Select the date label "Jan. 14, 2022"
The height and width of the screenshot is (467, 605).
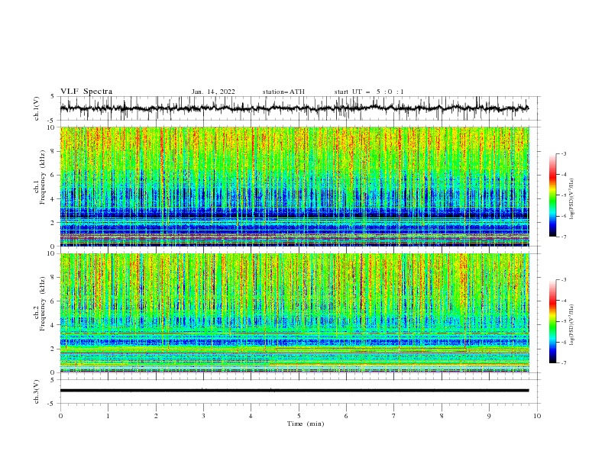[x=213, y=92]
